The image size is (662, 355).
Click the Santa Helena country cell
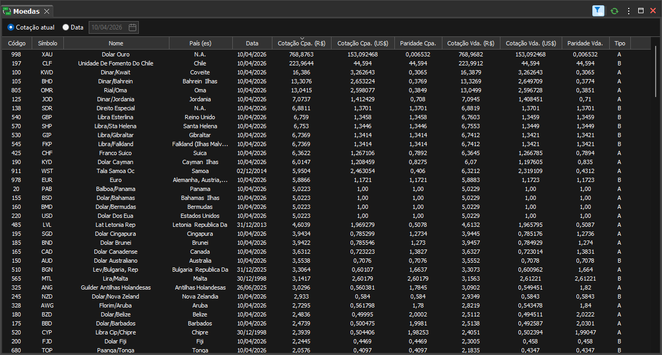point(200,126)
